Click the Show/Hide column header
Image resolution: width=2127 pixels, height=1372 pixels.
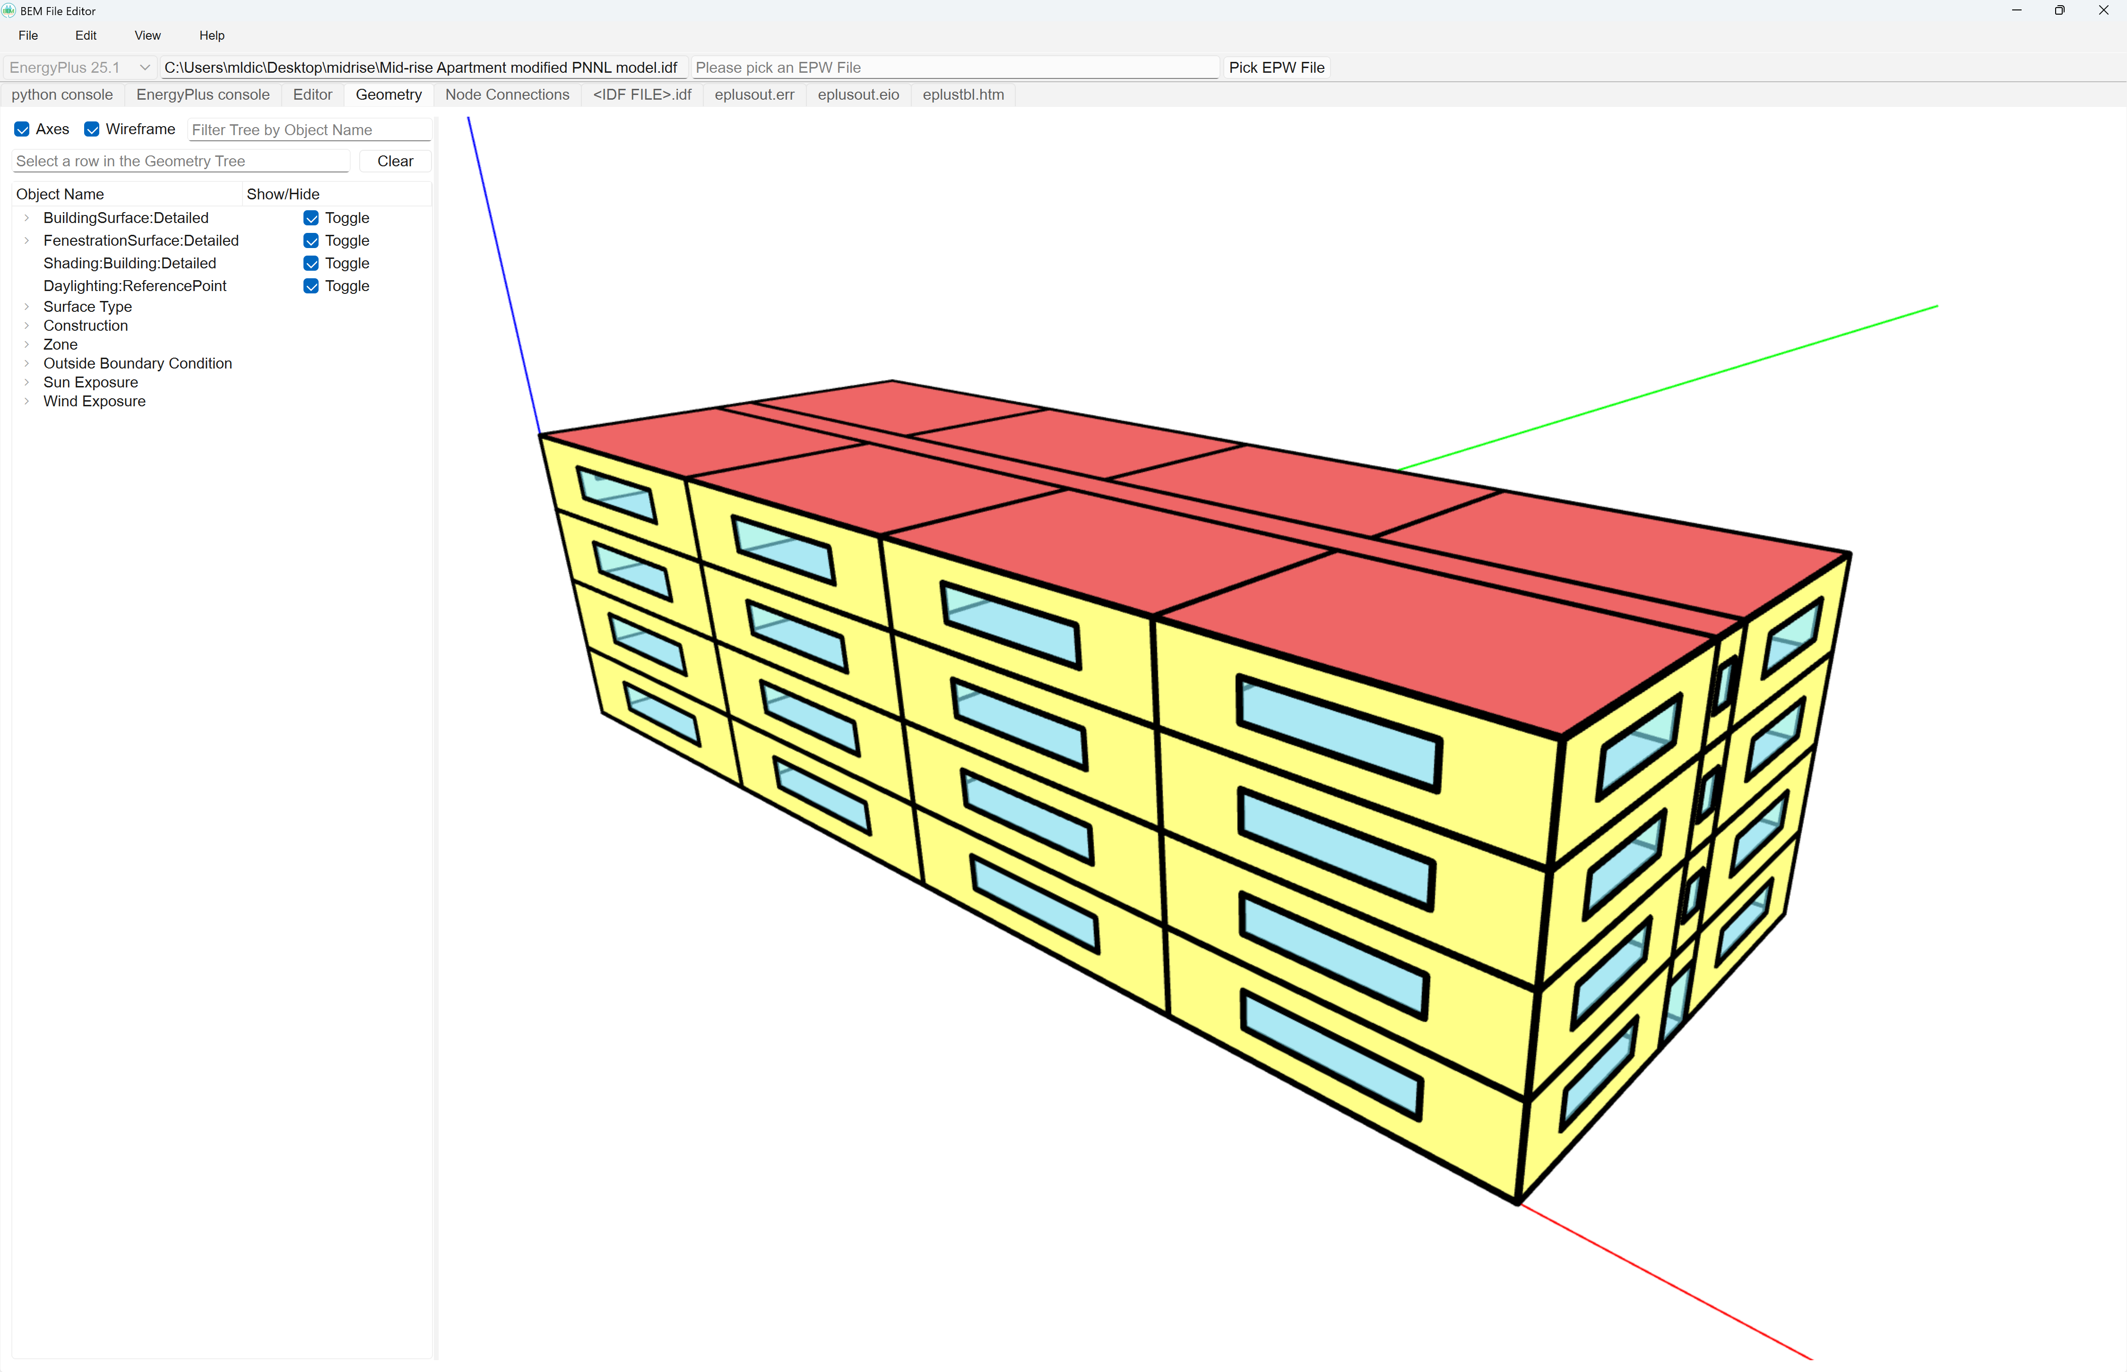pos(337,194)
